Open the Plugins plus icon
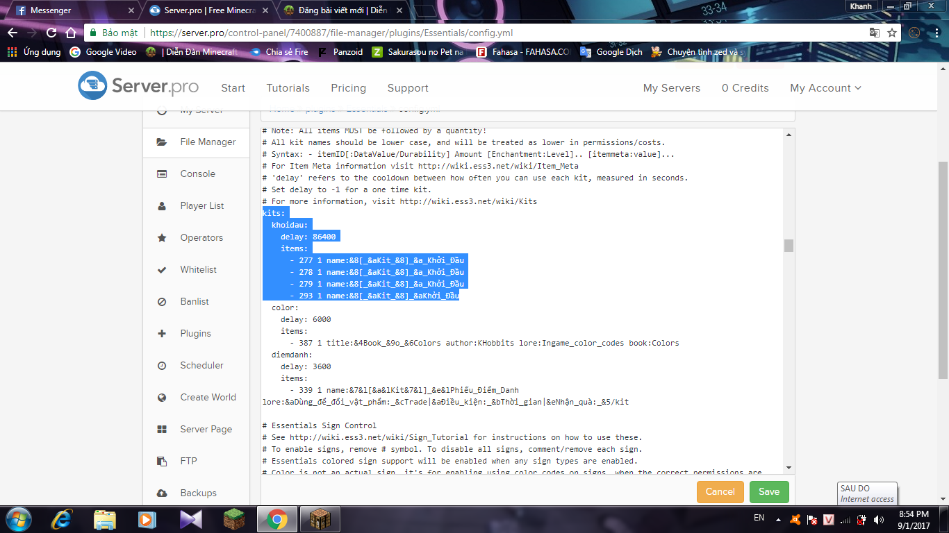 click(x=162, y=334)
